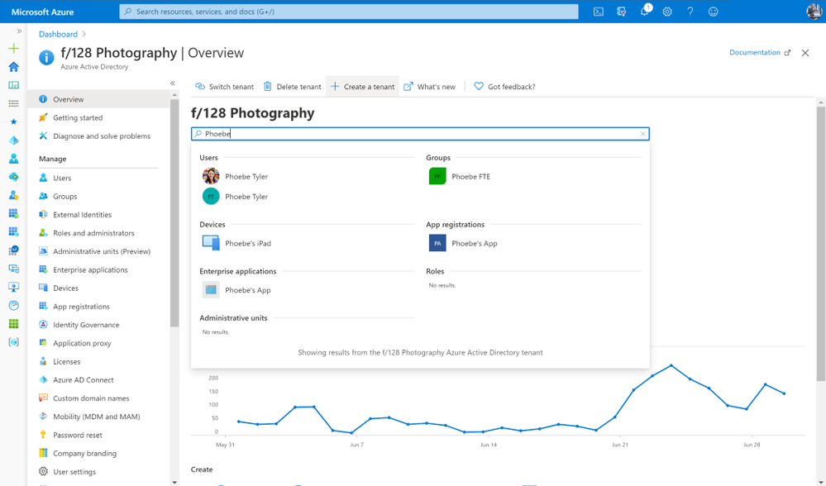
Task: Open the Documentation link
Action: point(760,53)
